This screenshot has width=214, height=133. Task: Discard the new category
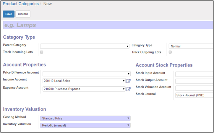[x=23, y=14]
